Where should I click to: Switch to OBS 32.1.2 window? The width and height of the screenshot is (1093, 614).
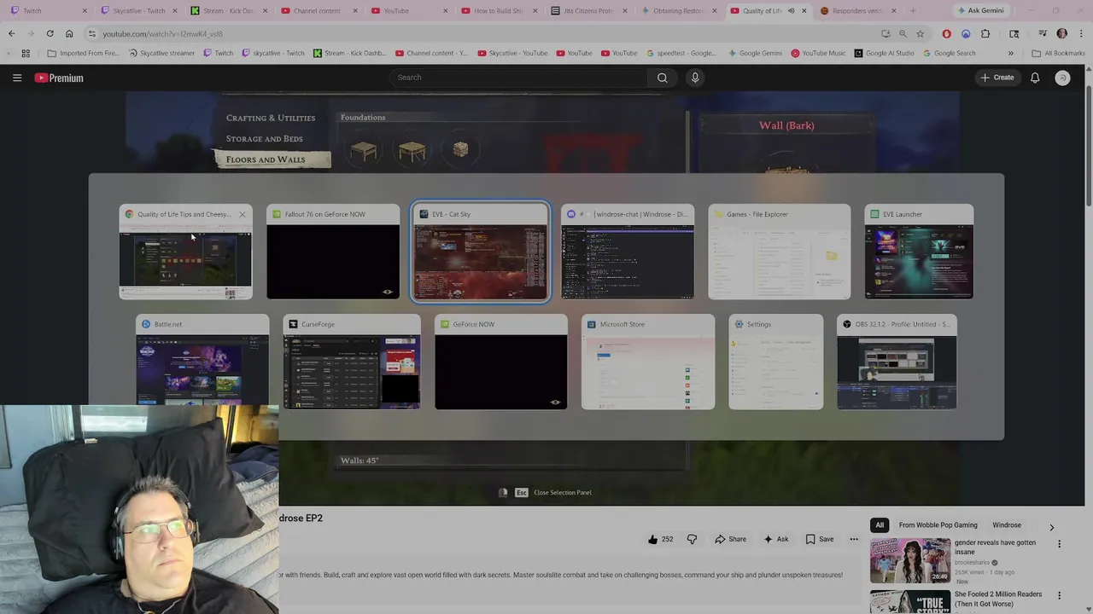point(897,362)
